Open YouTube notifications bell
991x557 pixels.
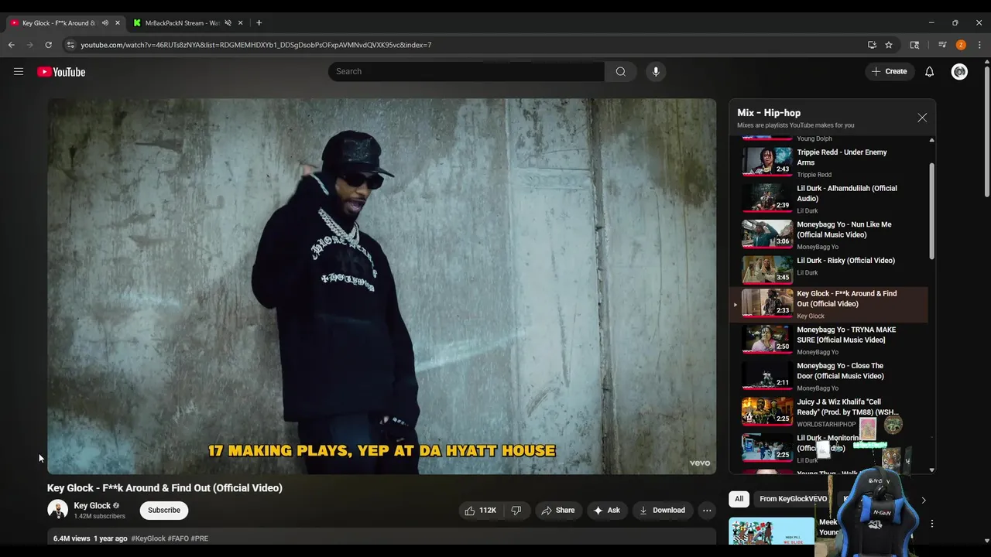click(929, 71)
